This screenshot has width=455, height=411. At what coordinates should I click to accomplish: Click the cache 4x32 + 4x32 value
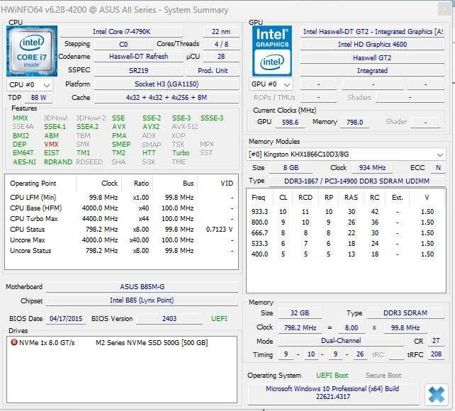(167, 98)
